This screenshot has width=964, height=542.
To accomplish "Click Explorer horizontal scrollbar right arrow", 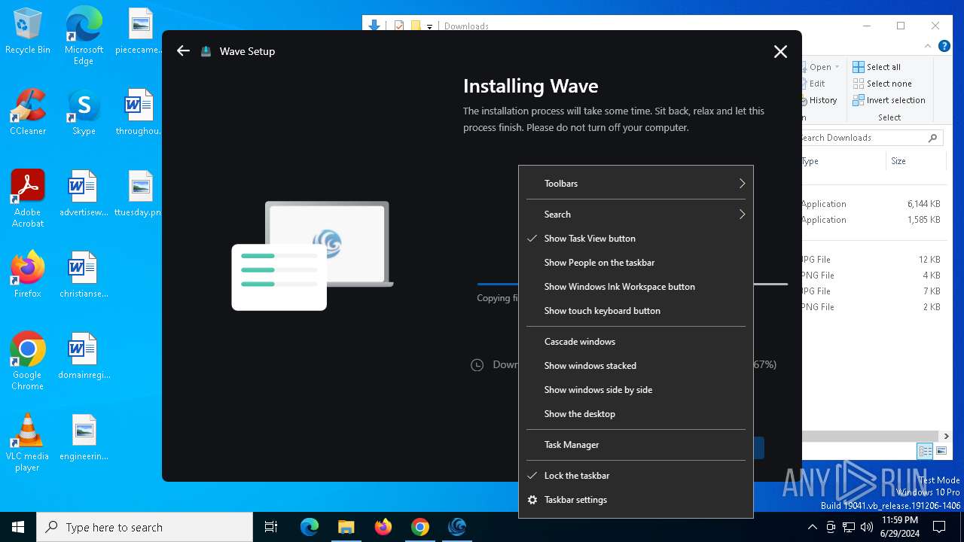I will (x=947, y=436).
